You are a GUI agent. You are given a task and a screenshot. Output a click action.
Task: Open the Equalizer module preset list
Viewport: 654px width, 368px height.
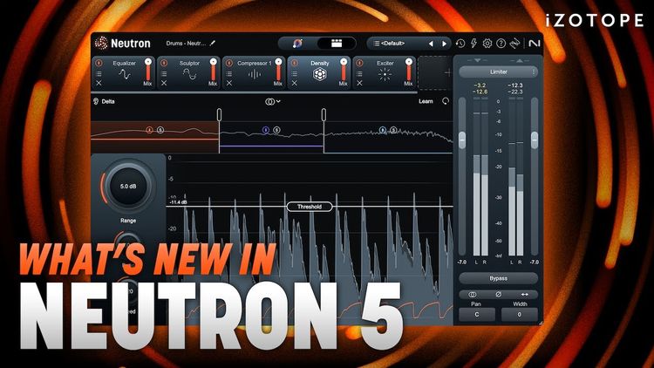(x=99, y=74)
